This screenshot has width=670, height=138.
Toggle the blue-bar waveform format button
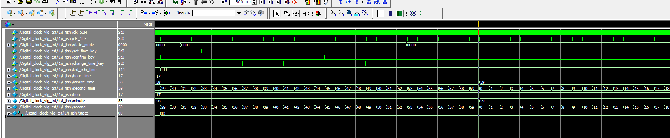[390, 14]
